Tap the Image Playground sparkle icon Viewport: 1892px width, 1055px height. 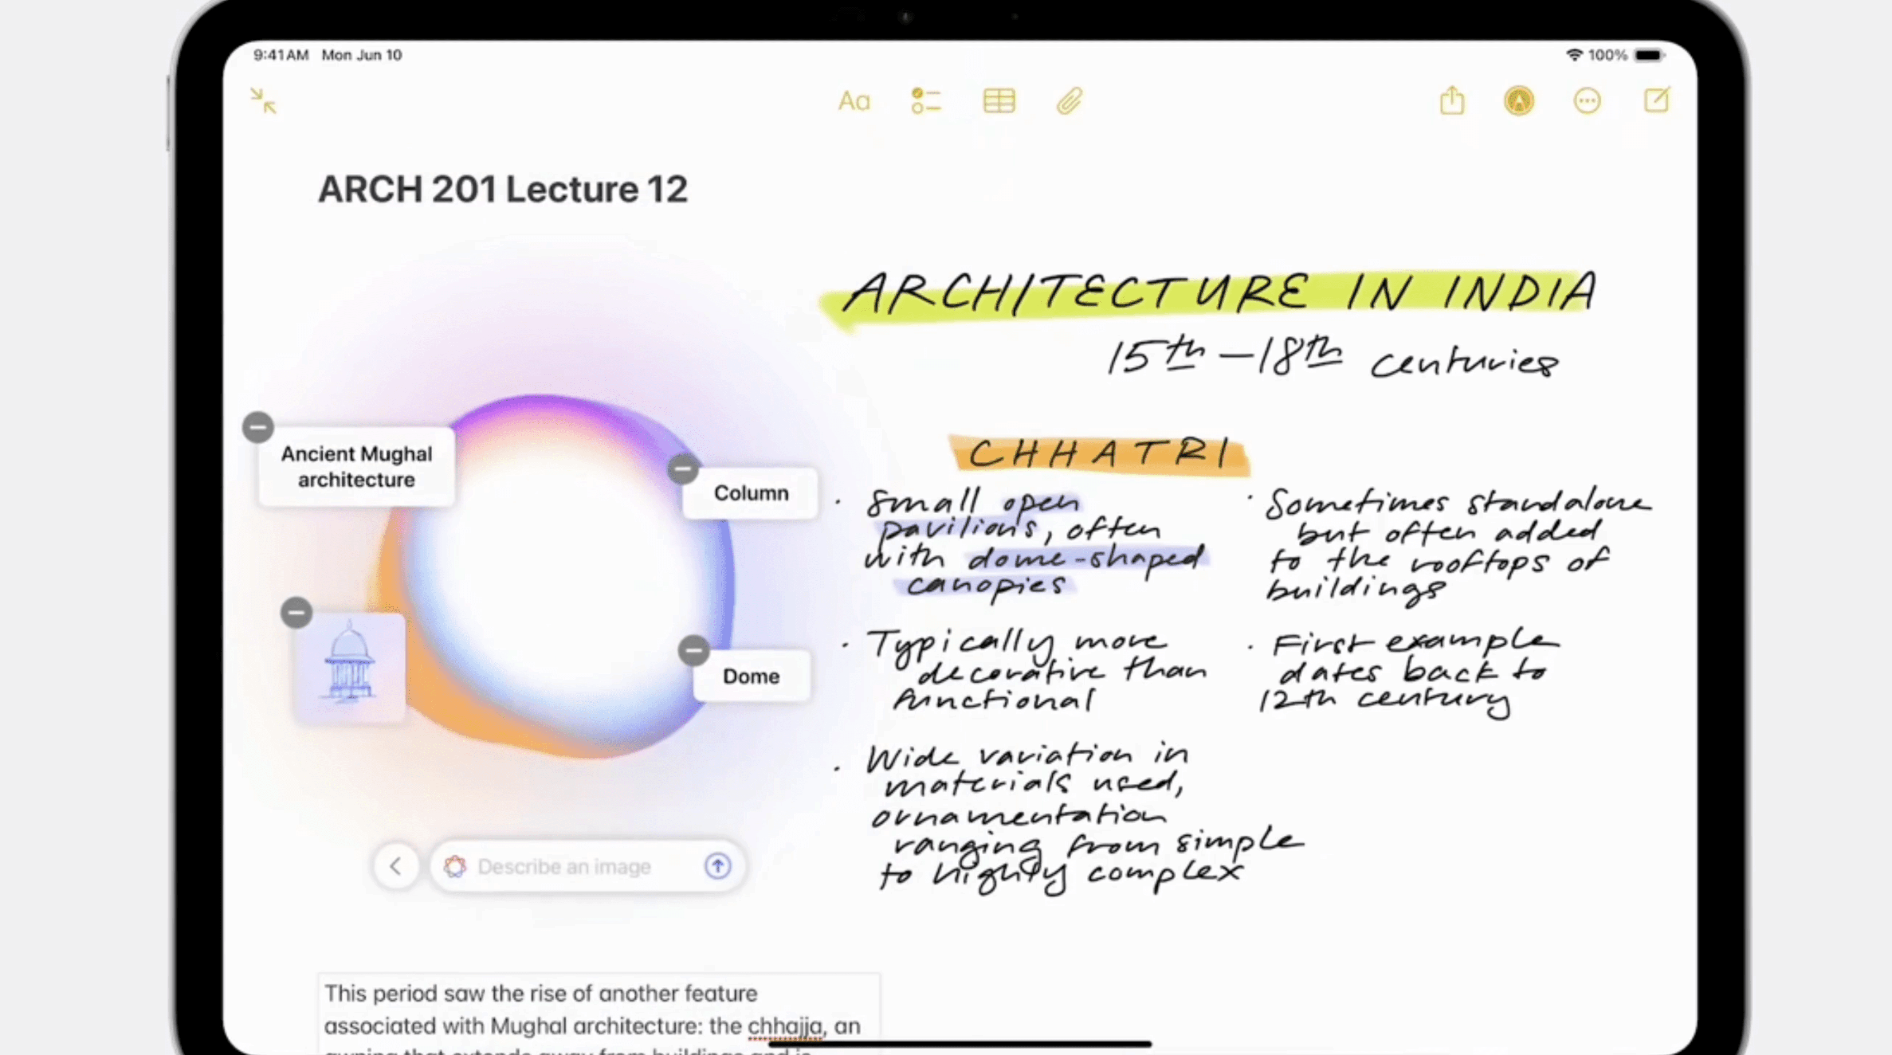(455, 866)
